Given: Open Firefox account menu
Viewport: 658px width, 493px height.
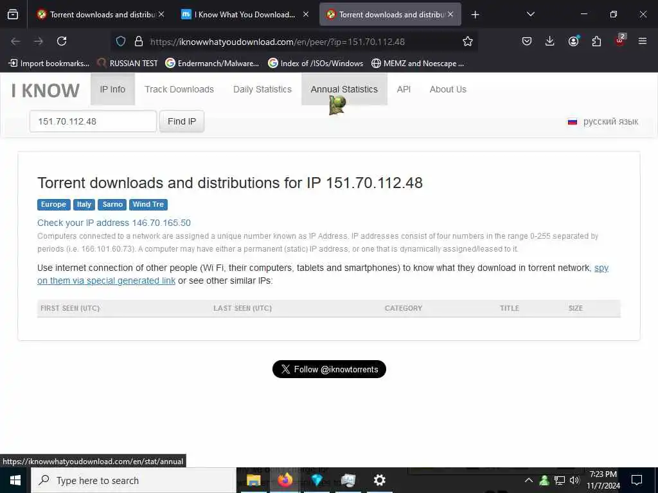Looking at the screenshot, I should pos(573,41).
